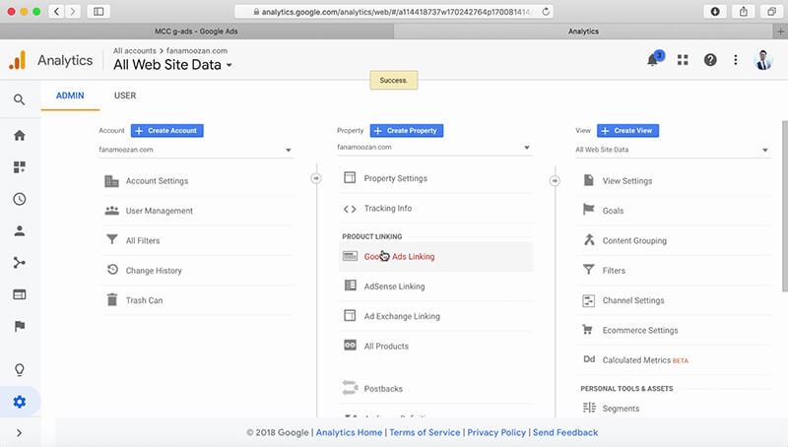Open the help question mark icon
Screen dimensions: 788x447
point(710,60)
